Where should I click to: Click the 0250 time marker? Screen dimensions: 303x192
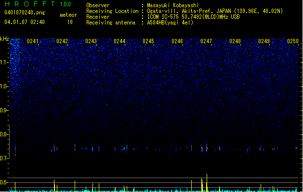293,41
